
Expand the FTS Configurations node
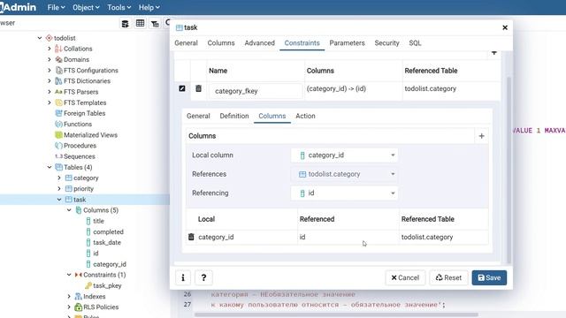pos(50,71)
